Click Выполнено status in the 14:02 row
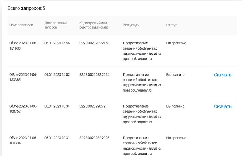242x156 pixels. click(x=175, y=75)
